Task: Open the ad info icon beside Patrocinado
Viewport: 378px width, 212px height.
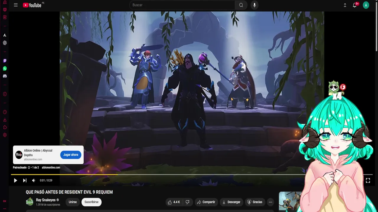Action: 29,168
